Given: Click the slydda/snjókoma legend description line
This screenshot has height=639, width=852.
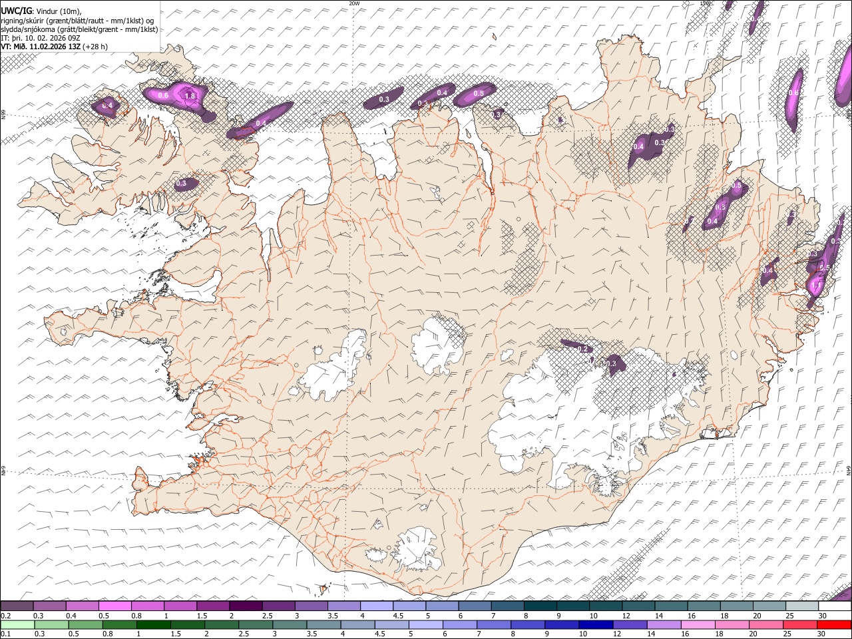Looking at the screenshot, I should coord(79,29).
